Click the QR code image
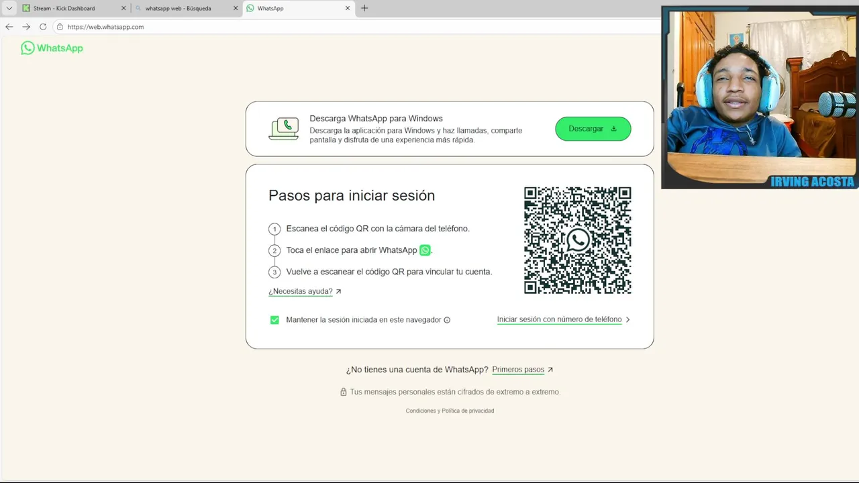859x483 pixels. coord(577,240)
